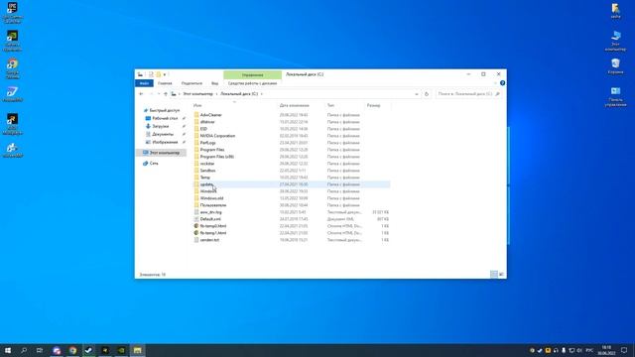Expand chevron after Локальный диск (C:) breadcrumb

click(x=262, y=94)
